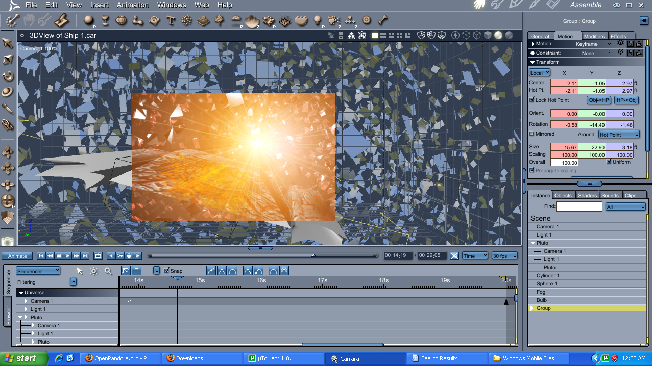Click the timeline zoom magnifier icon

pyautogui.click(x=108, y=271)
